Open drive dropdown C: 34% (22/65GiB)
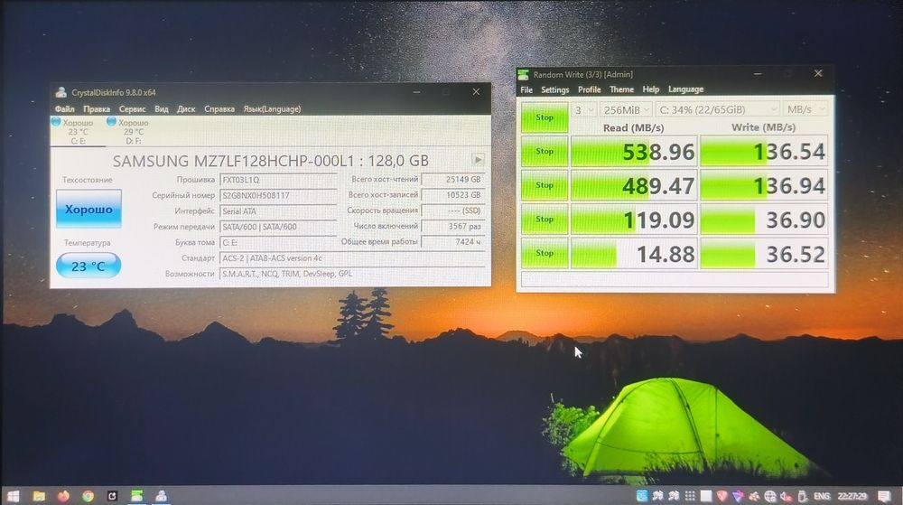This screenshot has width=903, height=505. [x=717, y=109]
